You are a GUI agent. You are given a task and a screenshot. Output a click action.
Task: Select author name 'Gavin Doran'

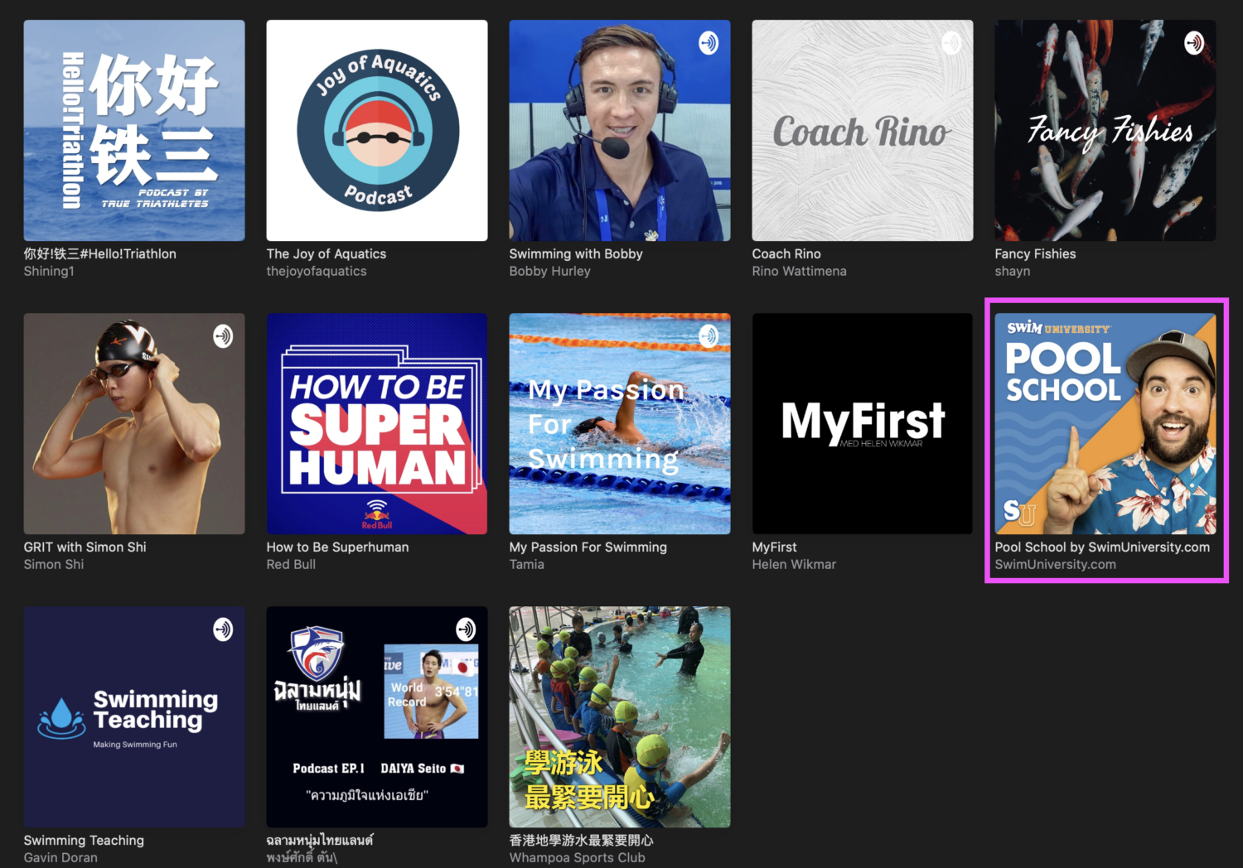point(60,857)
